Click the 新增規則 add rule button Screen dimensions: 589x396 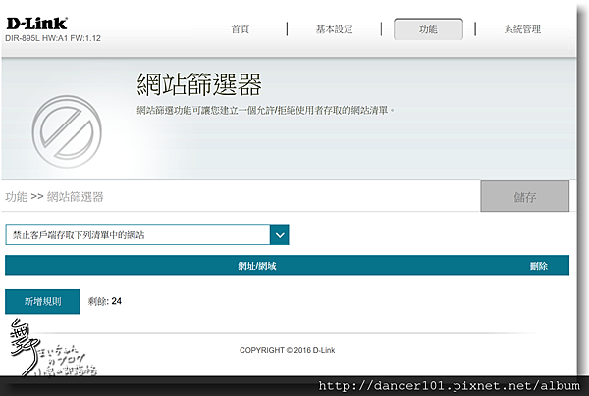pos(42,301)
